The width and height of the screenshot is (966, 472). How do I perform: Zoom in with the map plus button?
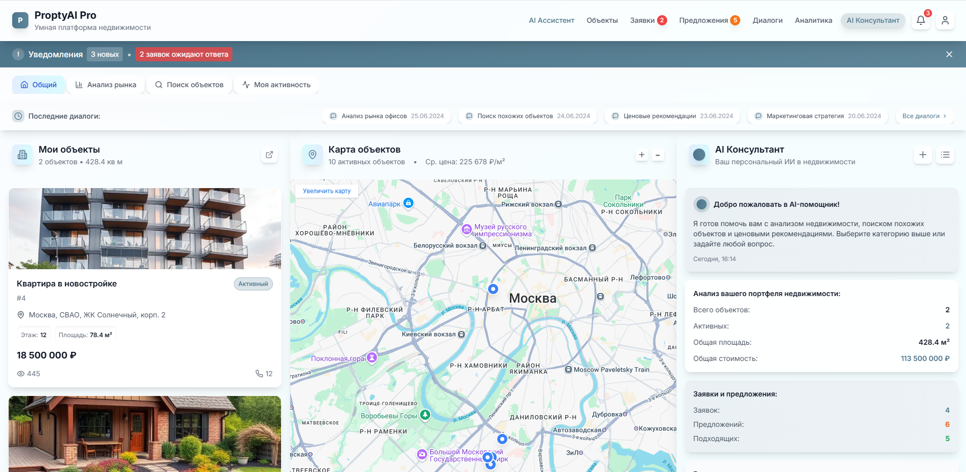(642, 155)
